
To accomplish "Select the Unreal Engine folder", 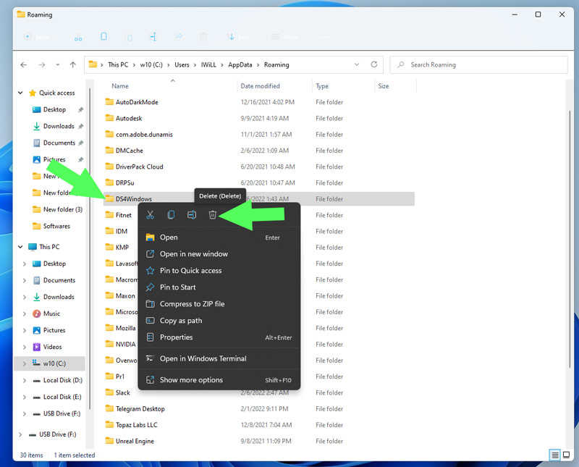I will coord(135,441).
